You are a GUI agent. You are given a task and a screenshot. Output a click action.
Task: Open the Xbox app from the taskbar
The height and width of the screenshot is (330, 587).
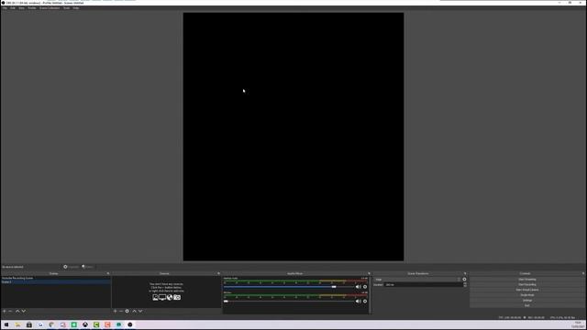(x=85, y=324)
